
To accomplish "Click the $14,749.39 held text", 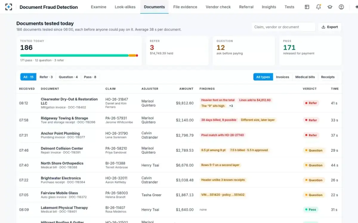I will coord(161,53).
